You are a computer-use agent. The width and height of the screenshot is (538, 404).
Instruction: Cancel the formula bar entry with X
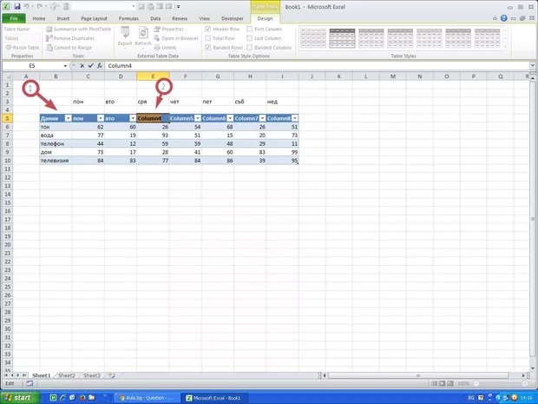click(82, 66)
